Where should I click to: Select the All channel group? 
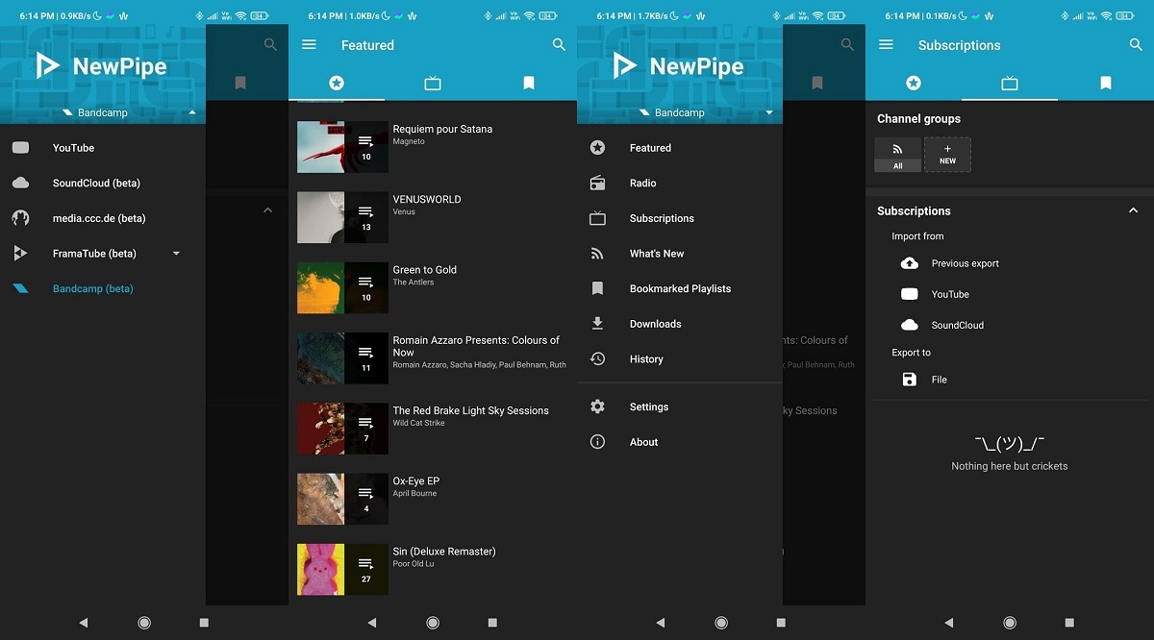[x=897, y=155]
